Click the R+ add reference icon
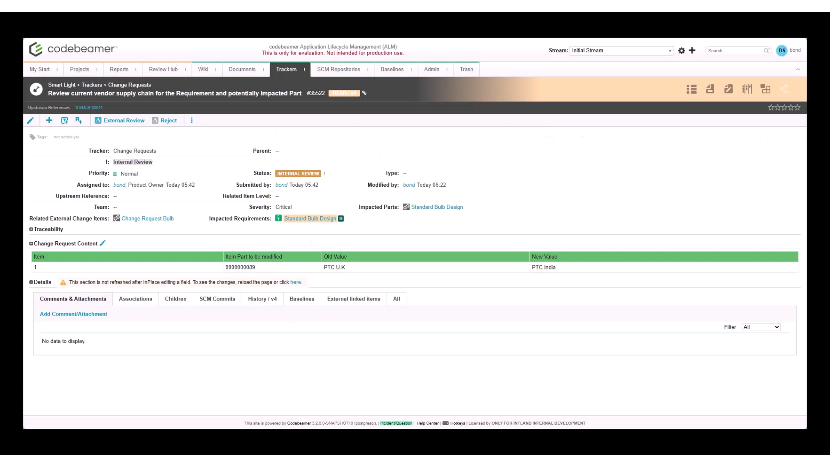830x467 pixels. [x=79, y=120]
